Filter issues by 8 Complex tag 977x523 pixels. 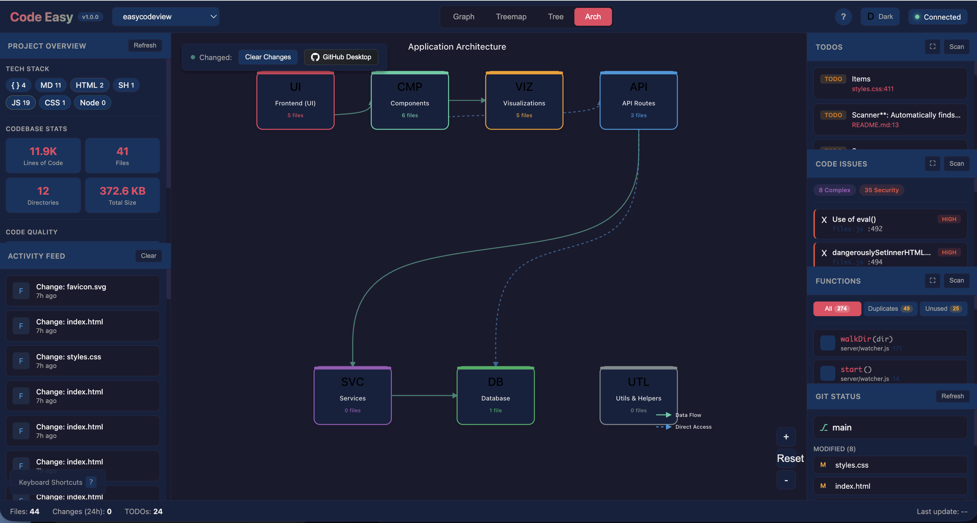point(835,190)
